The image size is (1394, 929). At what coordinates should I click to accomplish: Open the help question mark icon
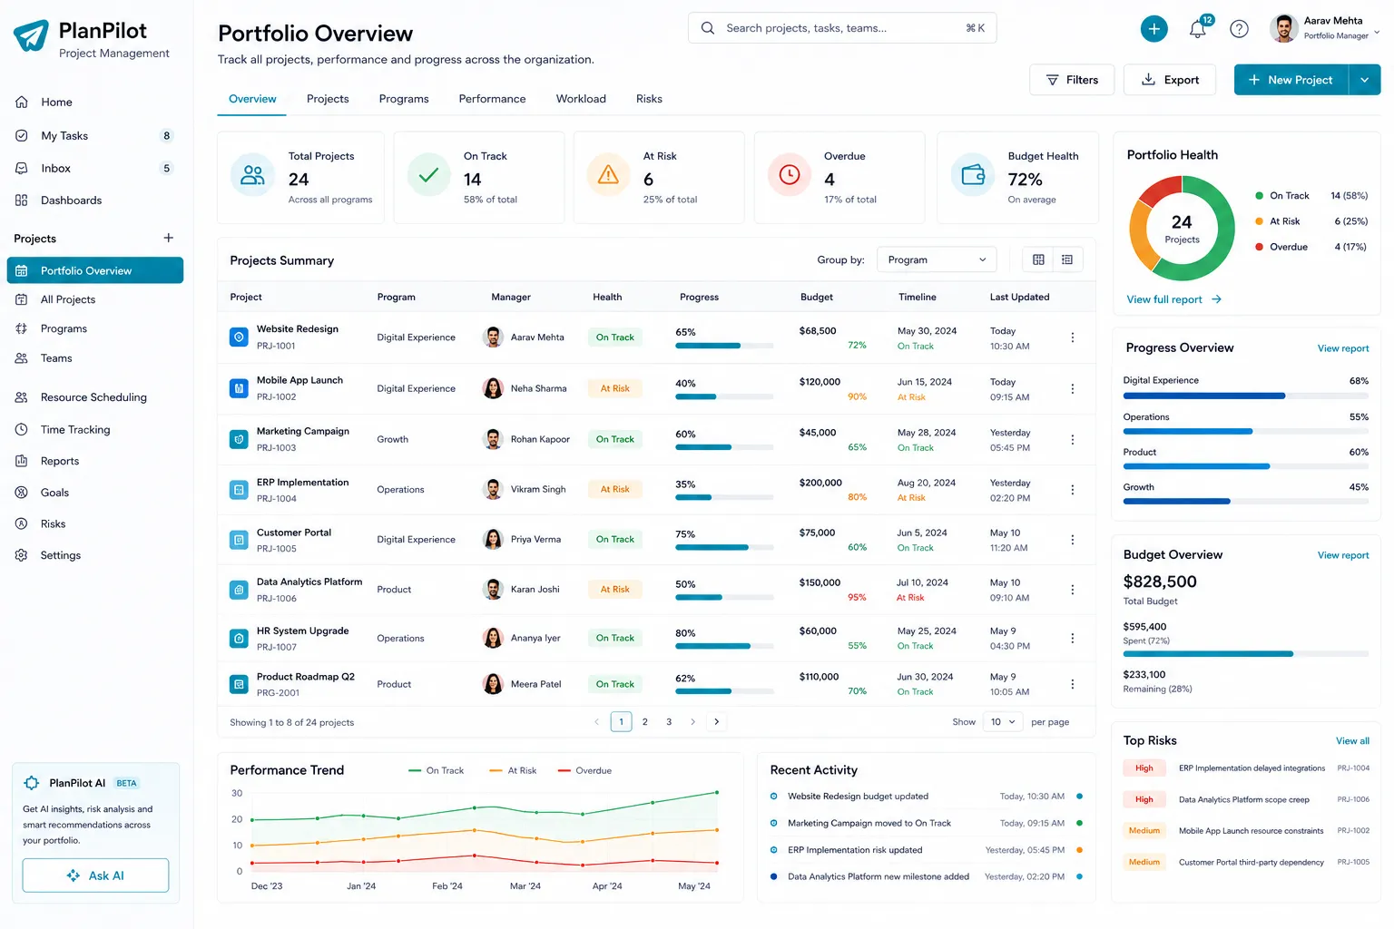(1239, 29)
